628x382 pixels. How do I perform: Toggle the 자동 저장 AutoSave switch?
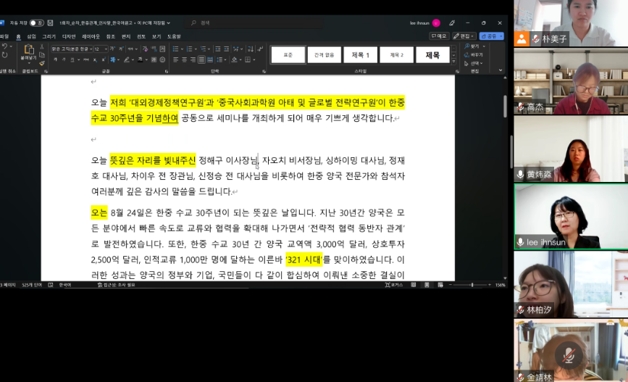[x=36, y=22]
